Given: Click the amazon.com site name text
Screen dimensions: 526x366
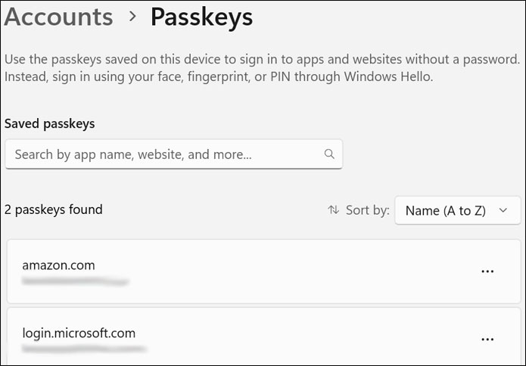Looking at the screenshot, I should [x=58, y=265].
